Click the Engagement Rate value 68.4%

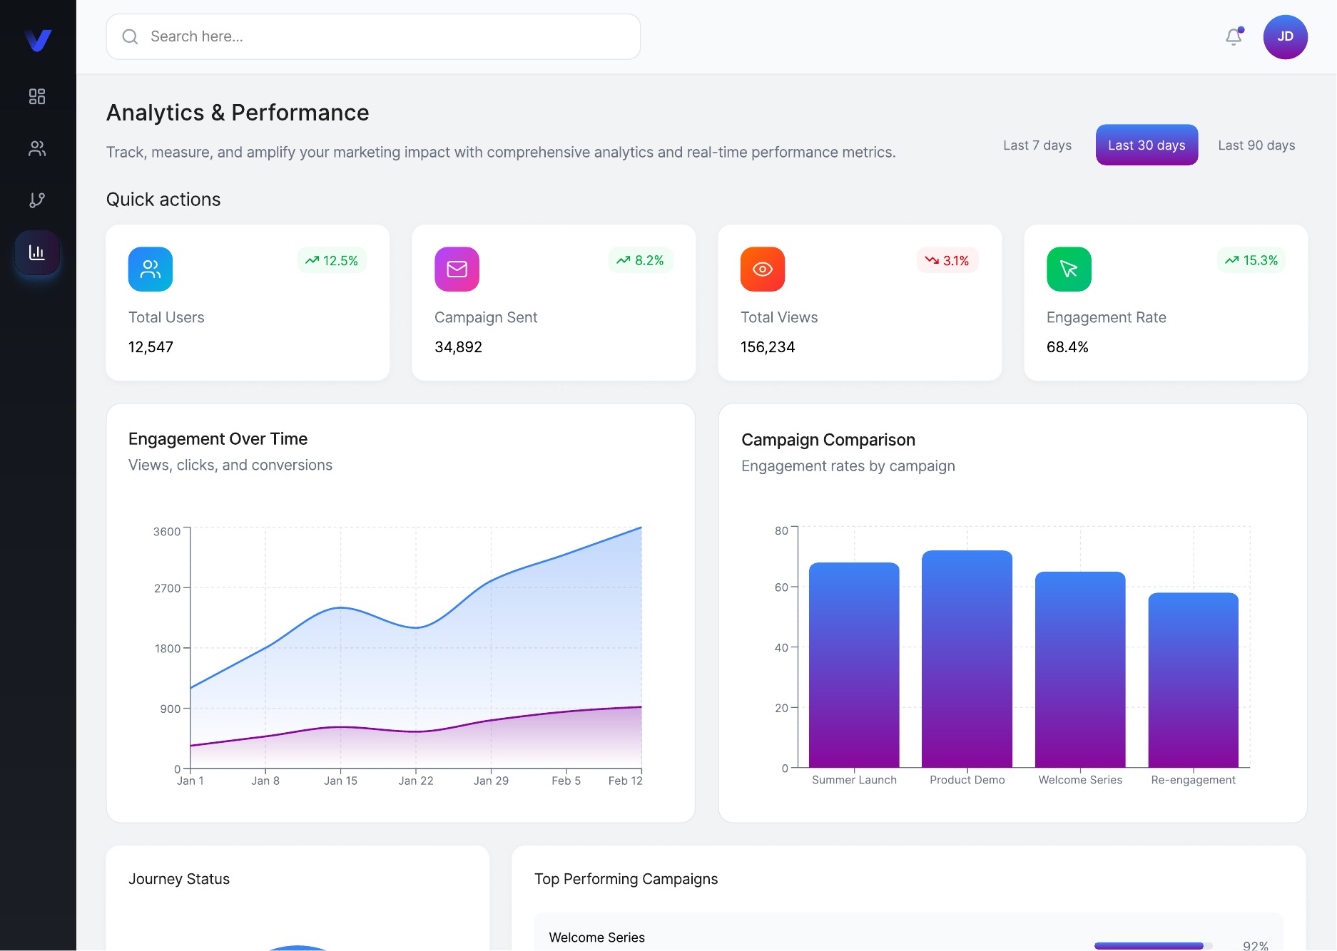pos(1067,347)
